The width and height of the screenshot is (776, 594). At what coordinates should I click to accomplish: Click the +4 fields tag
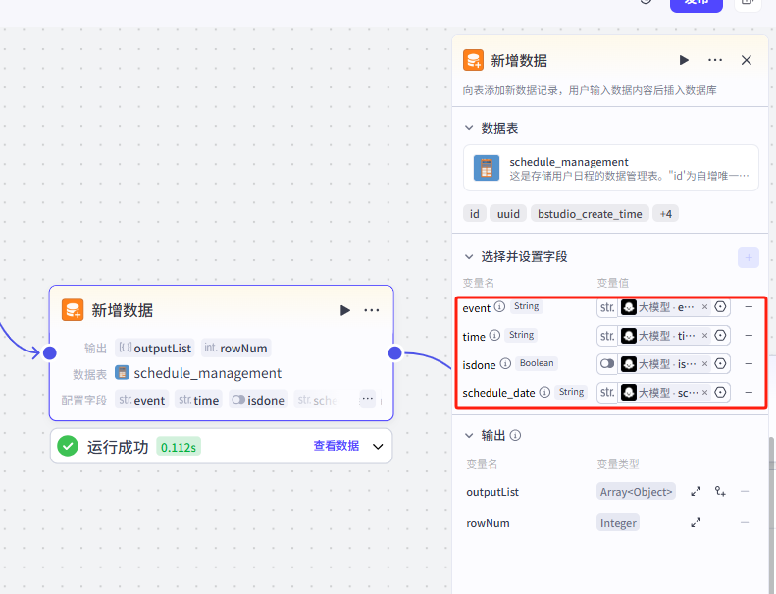pos(666,214)
